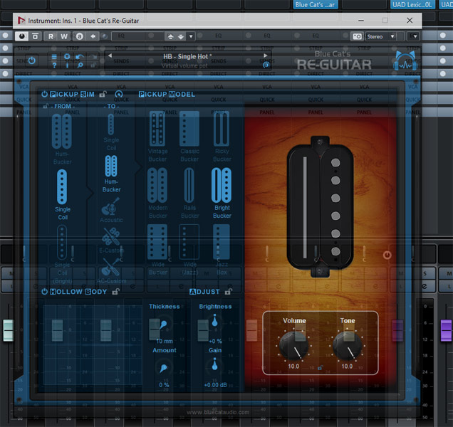This screenshot has height=427, width=453.
Task: Toggle the Hollow Body power switch
Action: (x=44, y=291)
